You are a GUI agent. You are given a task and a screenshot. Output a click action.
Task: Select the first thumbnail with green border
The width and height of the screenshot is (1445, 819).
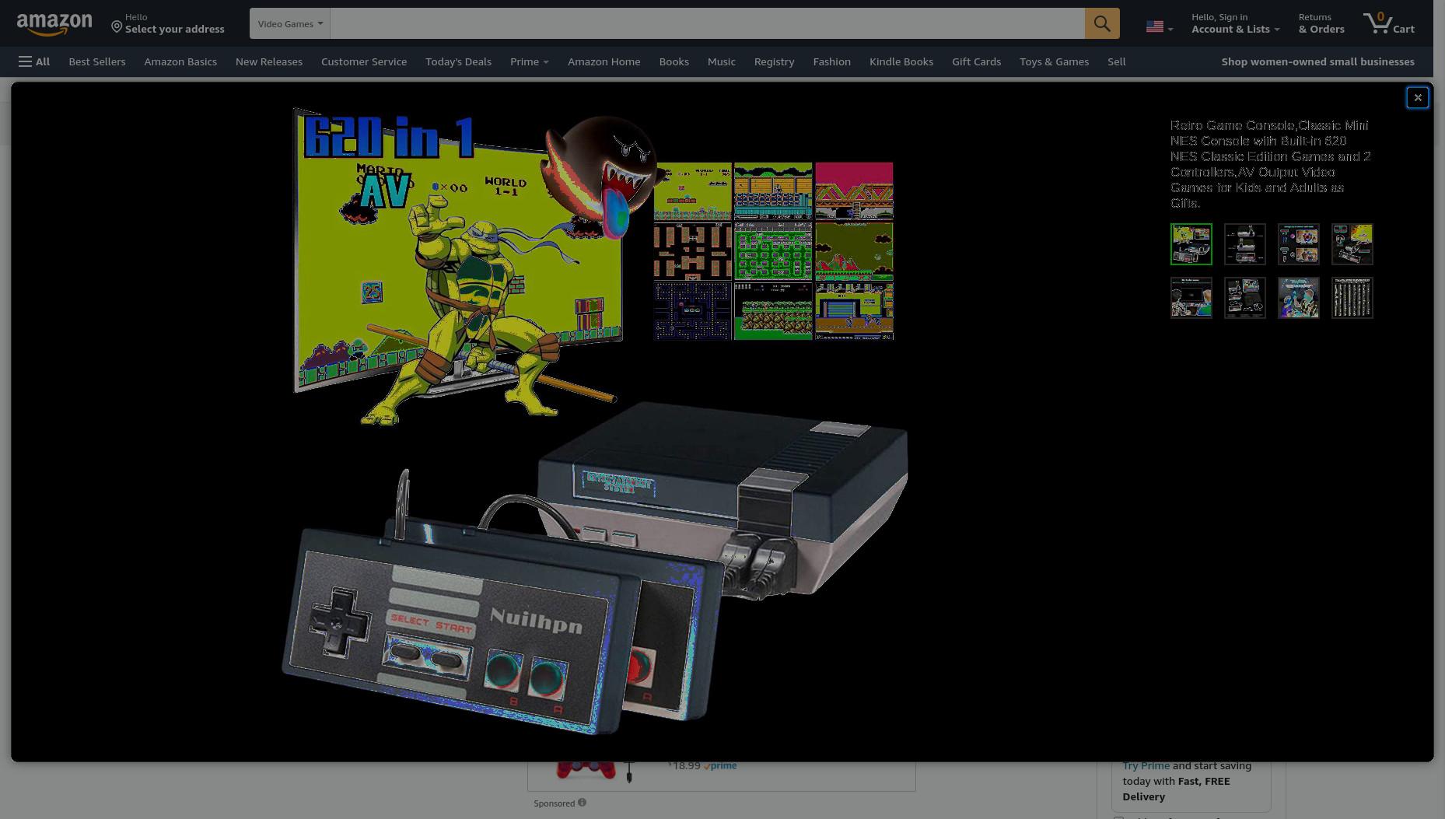point(1191,244)
